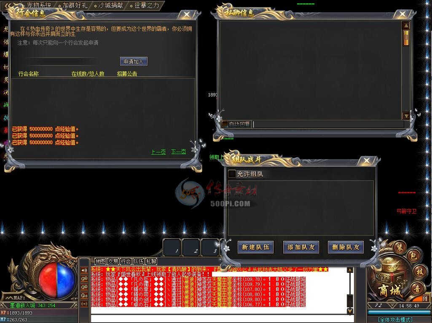Select quick slot 3
432x323 pixels.
(x=210, y=247)
